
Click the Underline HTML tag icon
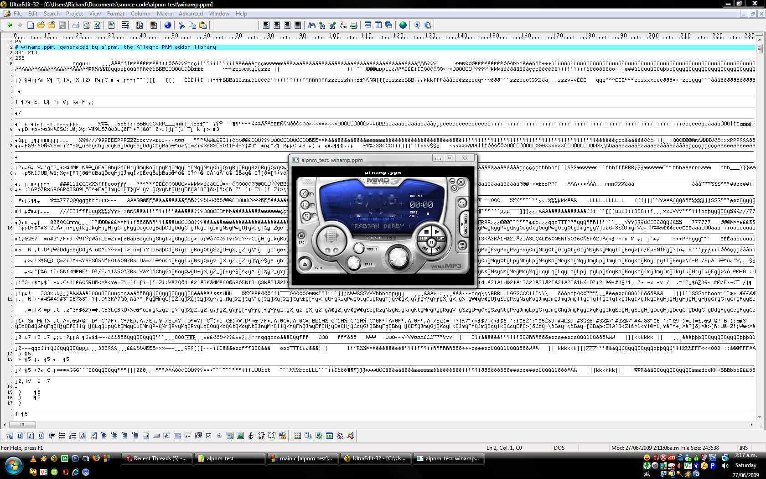[x=41, y=436]
